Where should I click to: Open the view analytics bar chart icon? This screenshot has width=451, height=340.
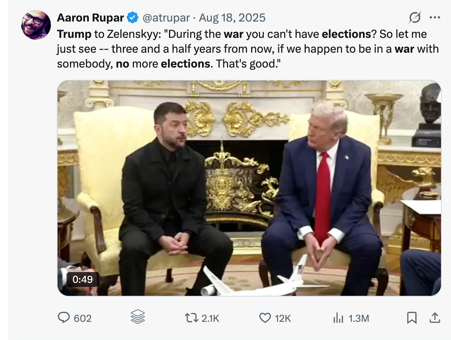[338, 318]
